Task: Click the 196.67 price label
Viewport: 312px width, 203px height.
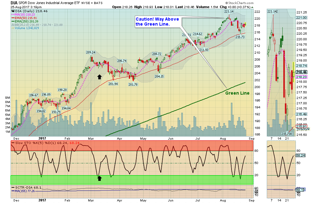Action: pos(34,95)
